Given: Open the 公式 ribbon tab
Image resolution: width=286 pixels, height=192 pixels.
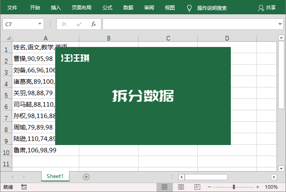Looking at the screenshot, I should pos(107,8).
